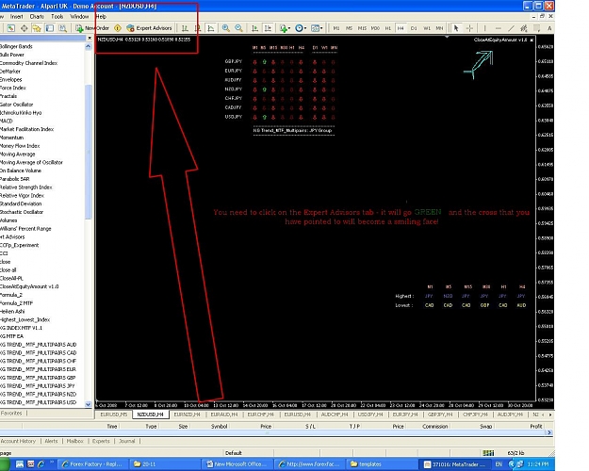This screenshot has width=589, height=471.
Task: Open the Journal terminal tab
Action: click(127, 441)
